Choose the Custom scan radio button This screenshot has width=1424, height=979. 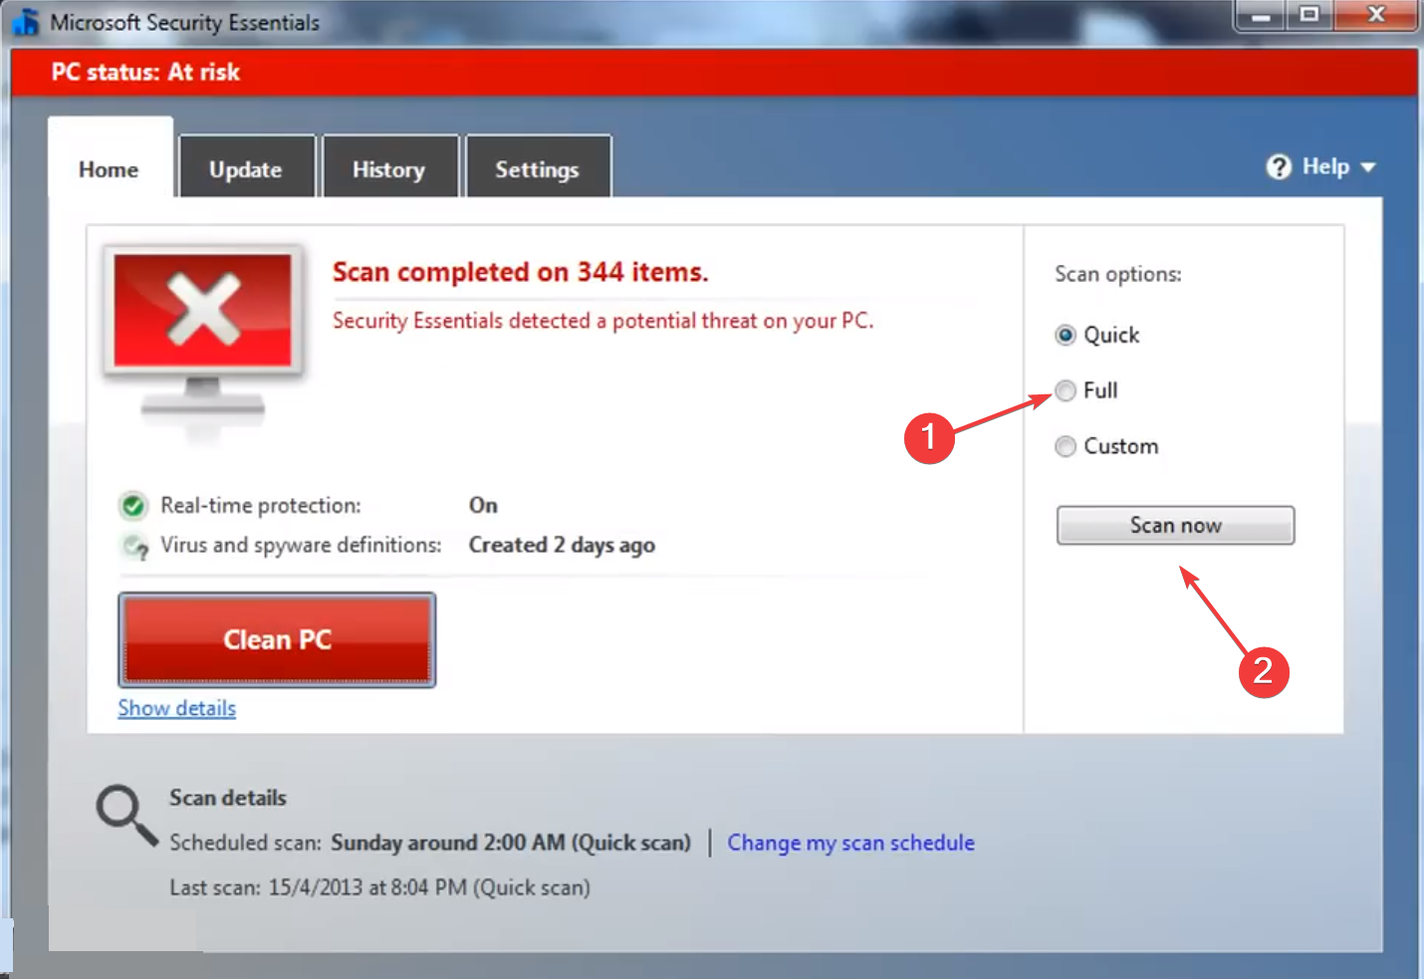click(x=1066, y=446)
